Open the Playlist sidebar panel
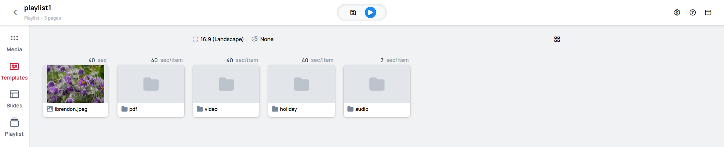This screenshot has height=147, width=724. point(14,128)
